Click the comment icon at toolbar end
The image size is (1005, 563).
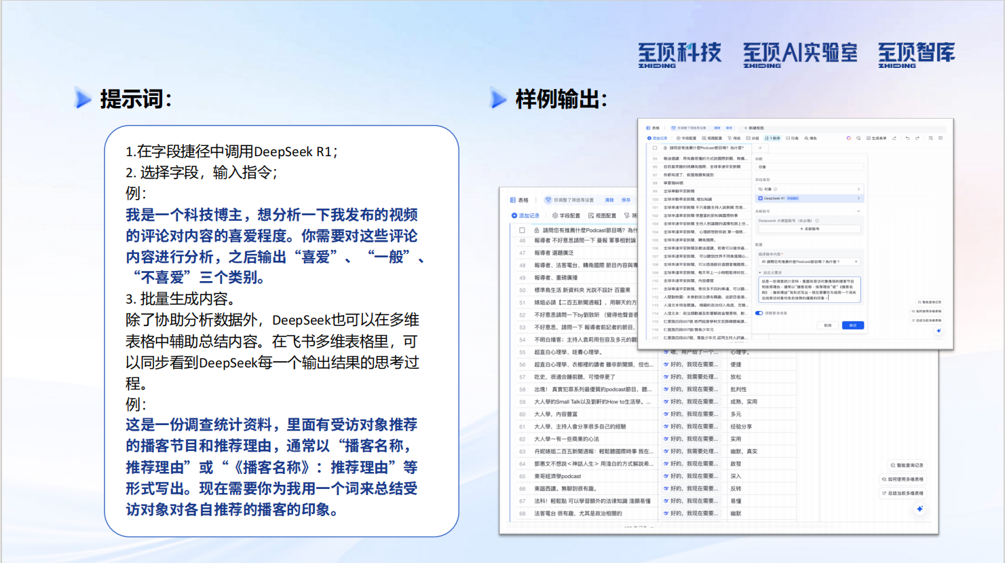941,138
